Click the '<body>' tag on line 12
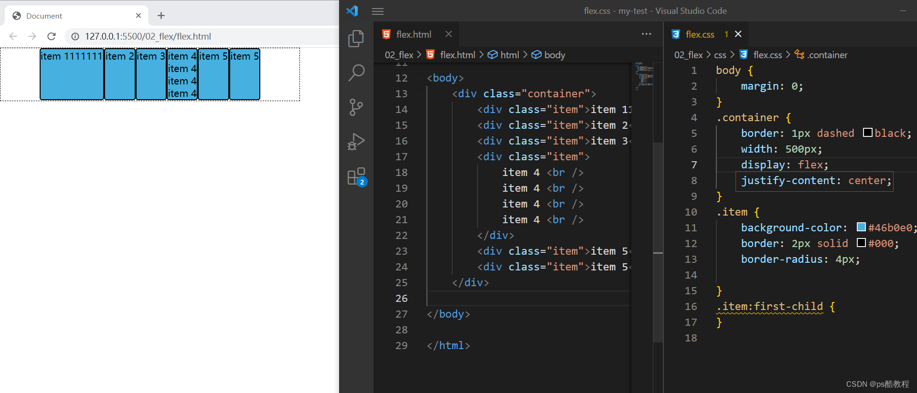 pos(445,78)
